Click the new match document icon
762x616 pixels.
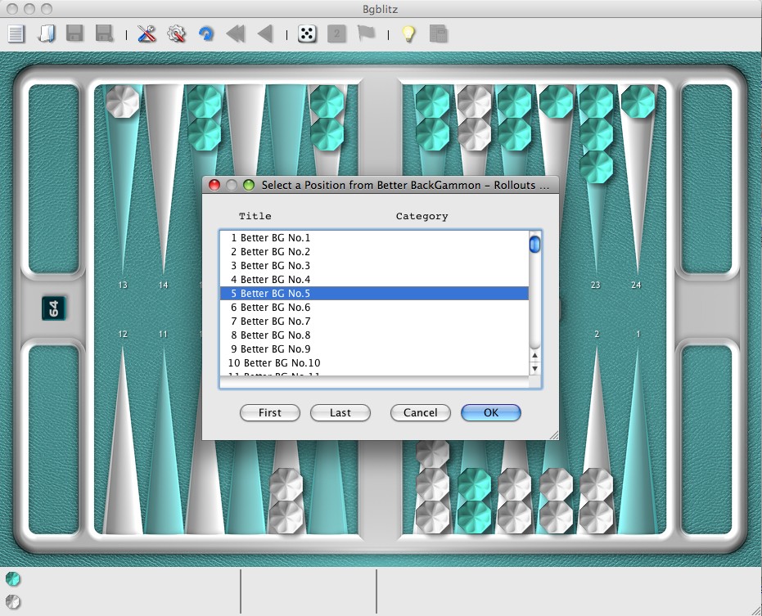(16, 34)
